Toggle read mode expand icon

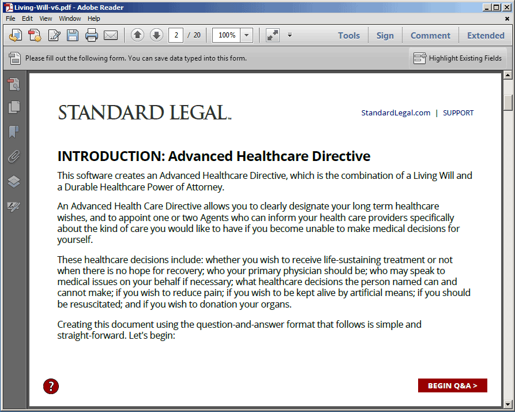coord(273,35)
